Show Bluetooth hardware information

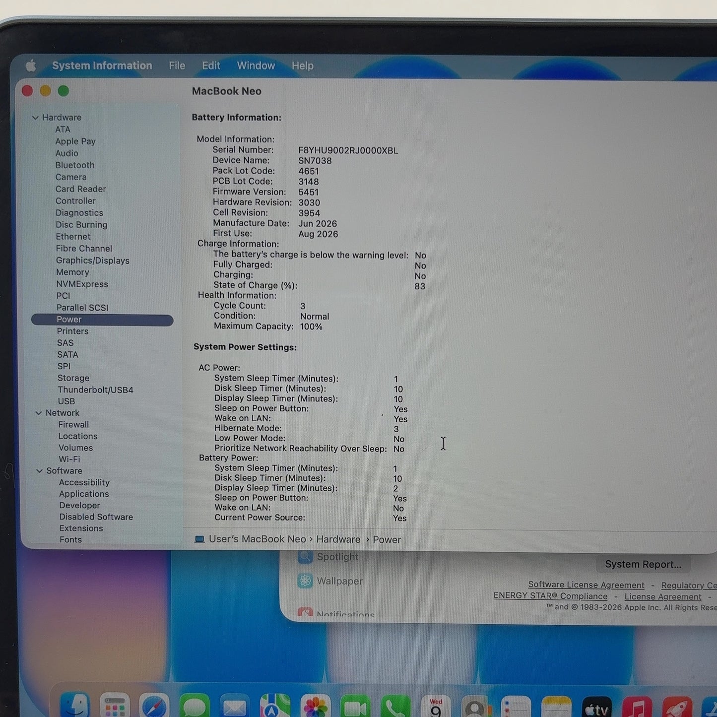[75, 165]
